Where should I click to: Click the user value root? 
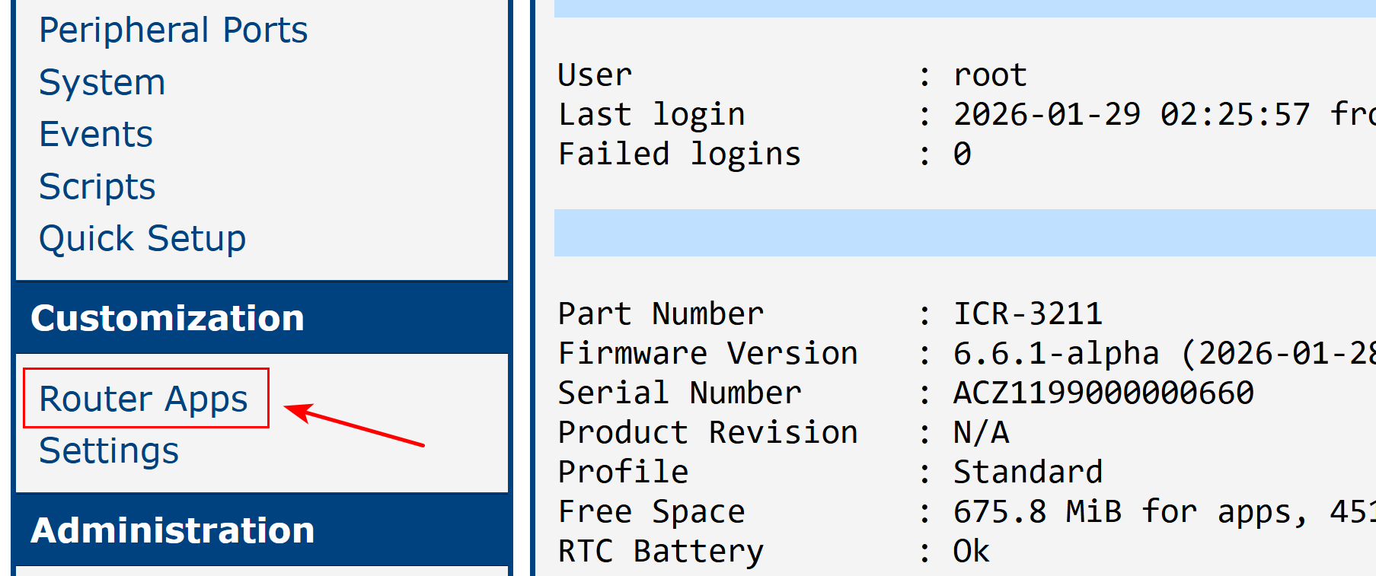tap(990, 75)
